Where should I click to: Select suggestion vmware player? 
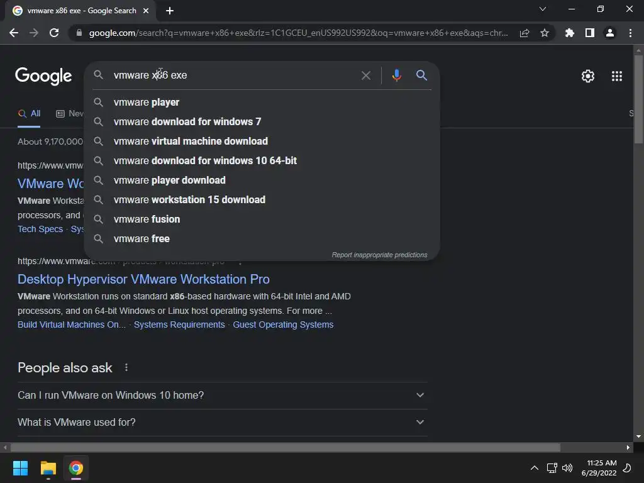tap(262, 103)
